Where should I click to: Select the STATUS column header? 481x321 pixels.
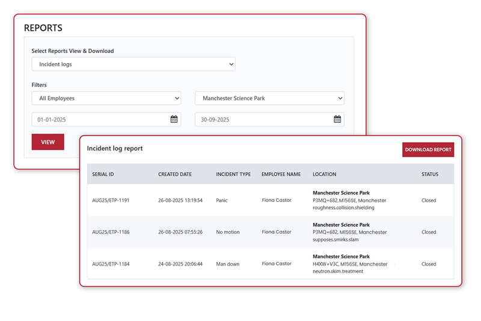click(430, 174)
